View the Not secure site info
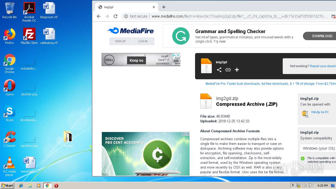This screenshot has width=336, height=189. pos(136,16)
